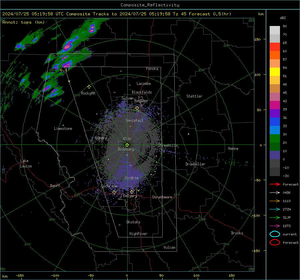Click the Blackfalds label on the map
300x280 pixels.
coord(142,92)
